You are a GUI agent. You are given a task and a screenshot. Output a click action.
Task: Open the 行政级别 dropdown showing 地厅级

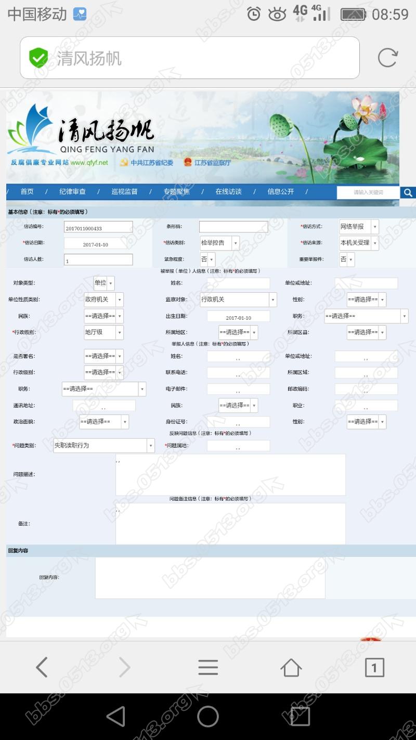click(103, 332)
